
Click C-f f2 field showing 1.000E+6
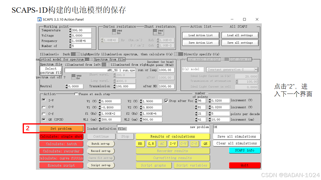pos(152,114)
